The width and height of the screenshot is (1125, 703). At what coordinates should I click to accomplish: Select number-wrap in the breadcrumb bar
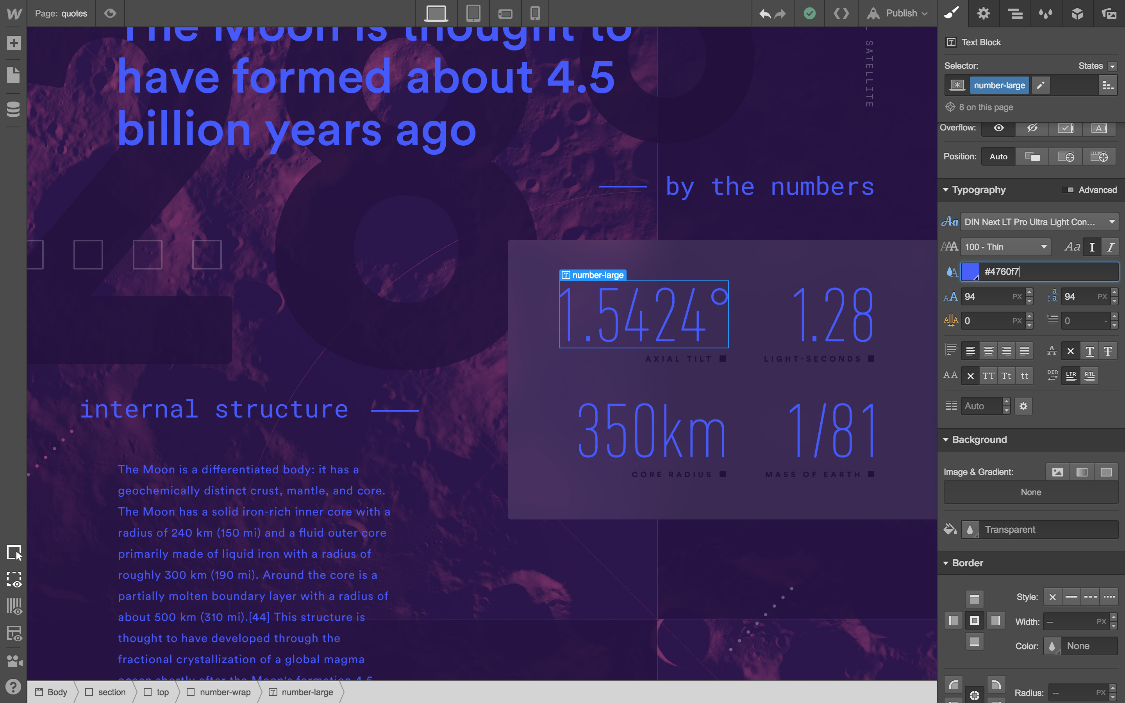[225, 692]
